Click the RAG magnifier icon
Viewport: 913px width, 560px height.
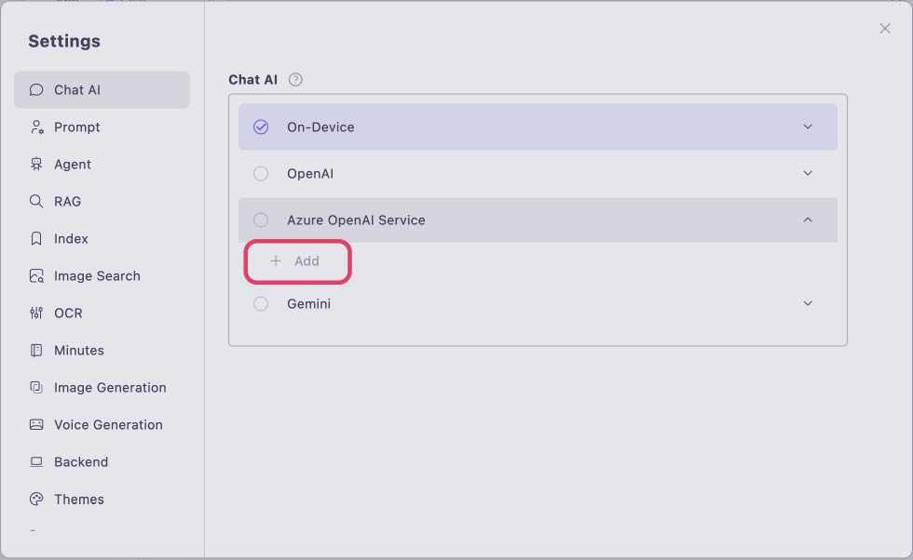(36, 201)
